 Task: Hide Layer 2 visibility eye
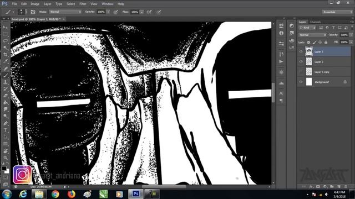coord(301,61)
